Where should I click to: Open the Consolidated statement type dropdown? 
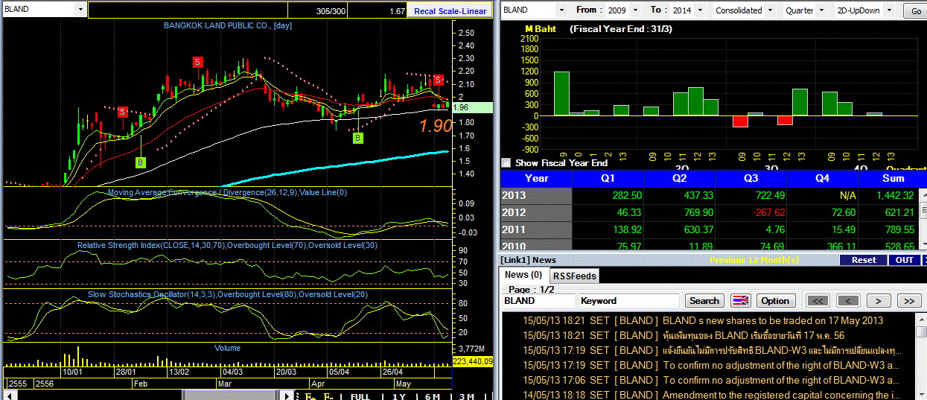771,10
